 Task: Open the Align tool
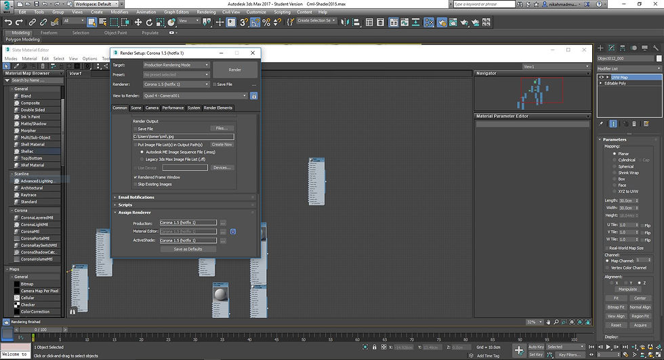(x=356, y=22)
